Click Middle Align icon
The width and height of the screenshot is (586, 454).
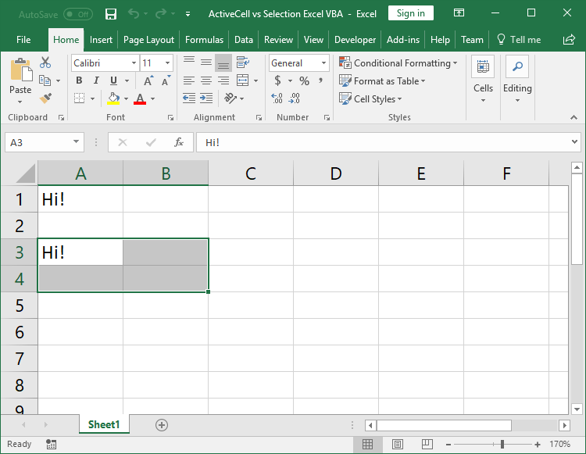(x=206, y=63)
